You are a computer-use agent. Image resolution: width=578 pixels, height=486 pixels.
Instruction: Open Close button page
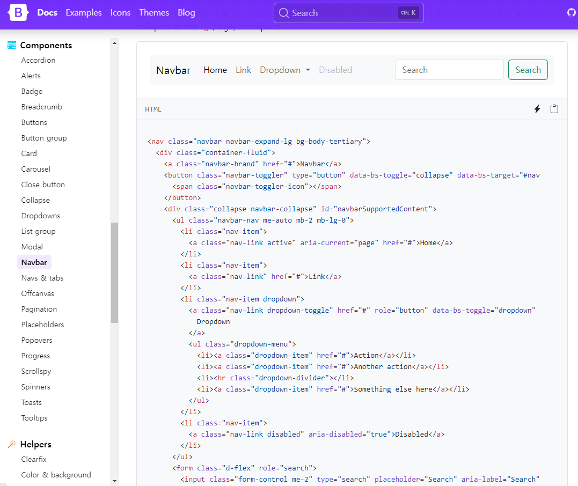43,185
